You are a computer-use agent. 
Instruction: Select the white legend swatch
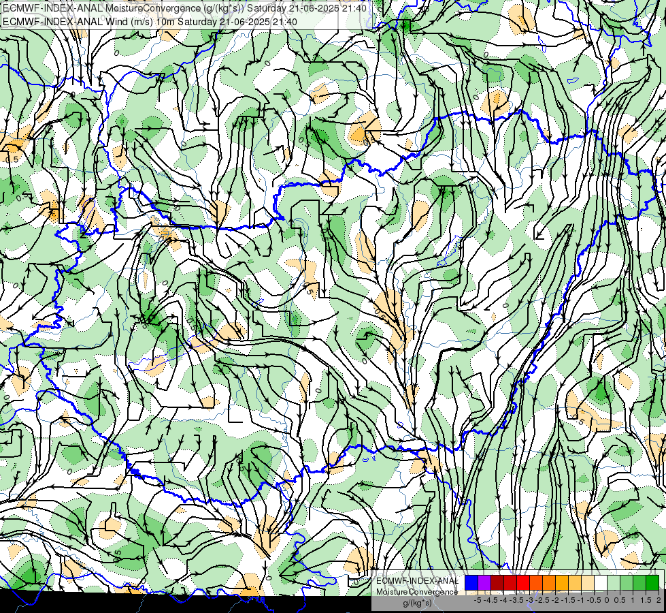click(x=601, y=582)
